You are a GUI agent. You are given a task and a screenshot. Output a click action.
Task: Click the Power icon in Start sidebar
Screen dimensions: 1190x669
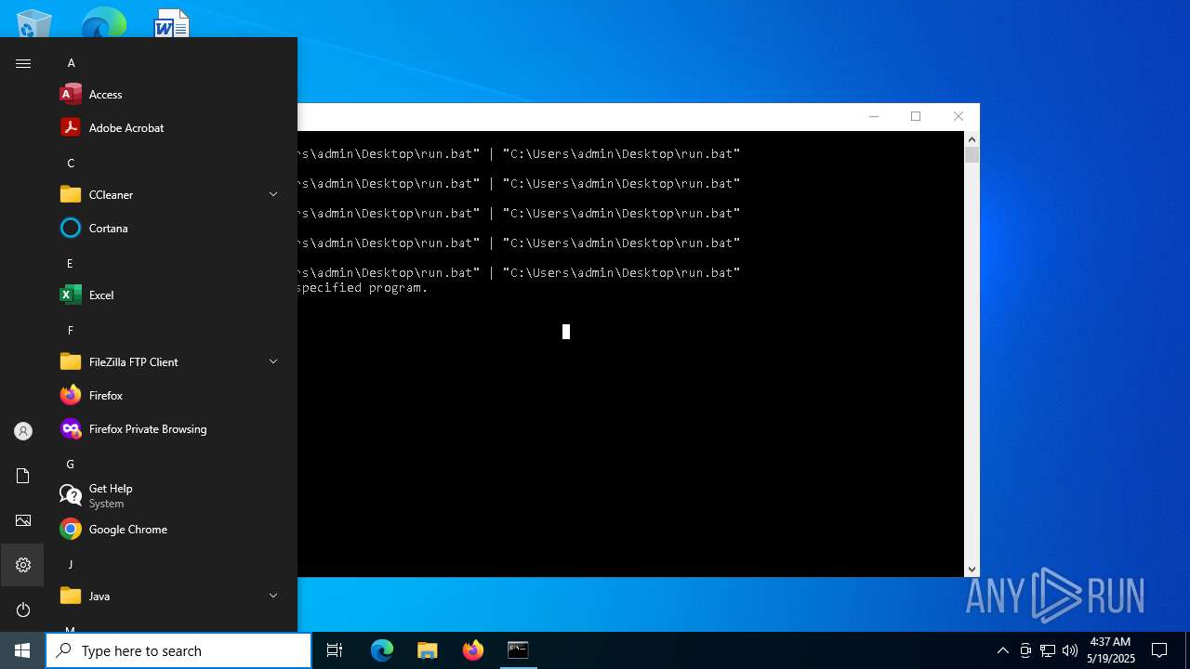pyautogui.click(x=23, y=610)
